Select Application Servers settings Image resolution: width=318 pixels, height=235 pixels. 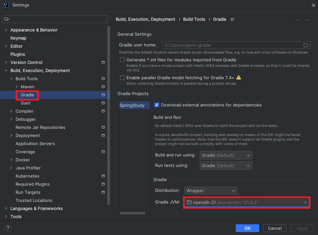click(35, 143)
